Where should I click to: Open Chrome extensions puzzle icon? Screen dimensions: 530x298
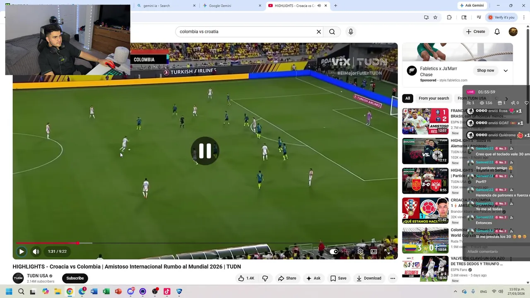(x=449, y=17)
